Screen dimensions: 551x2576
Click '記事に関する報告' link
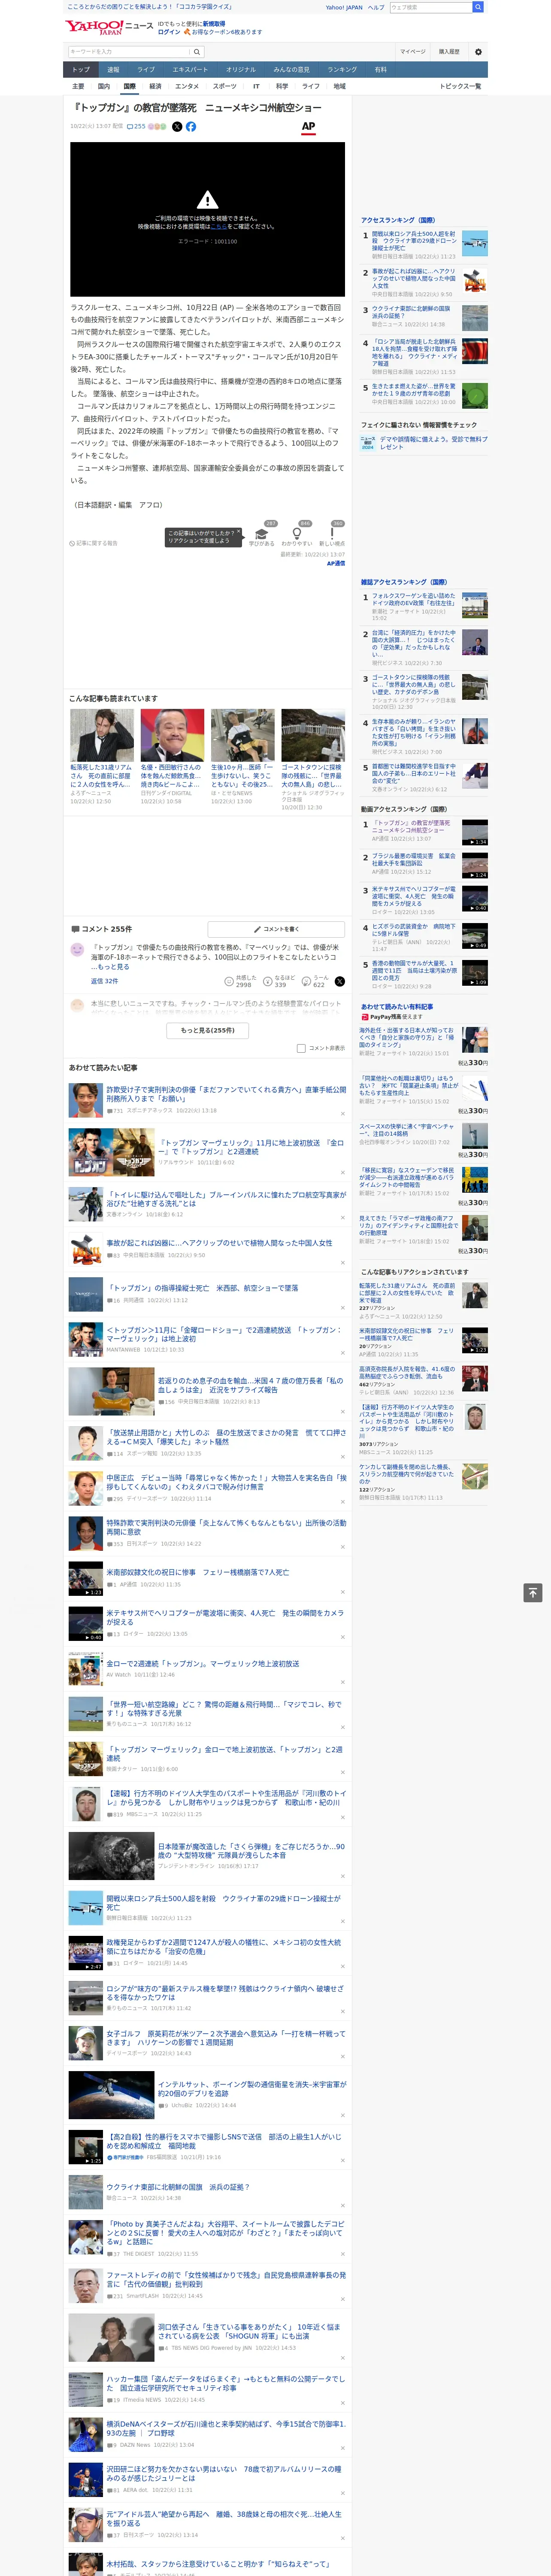[93, 543]
